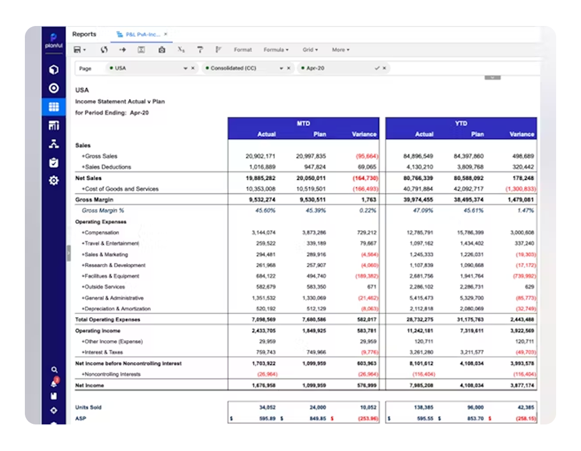Open the Grid menu
This screenshot has width=581, height=451.
[310, 50]
